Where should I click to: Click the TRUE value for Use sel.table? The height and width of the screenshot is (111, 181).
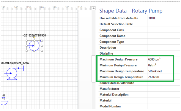[152, 18]
